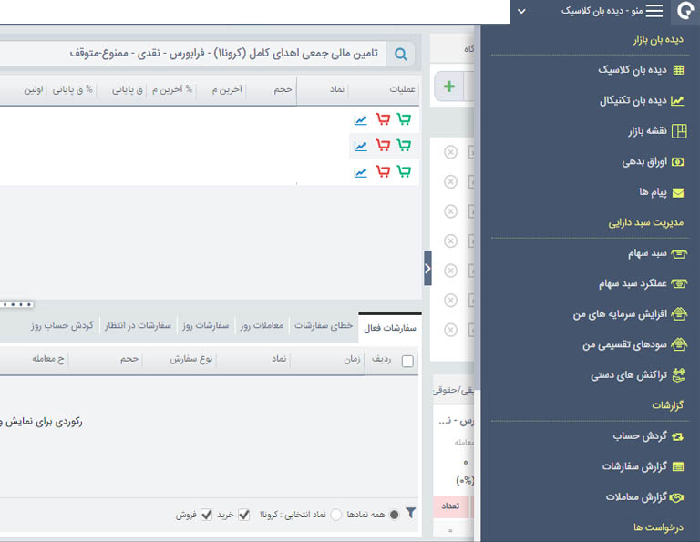Click green buy cart in third row
The width and height of the screenshot is (700, 542).
(x=404, y=171)
